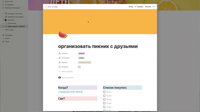This screenshot has height=112, width=200.
Task: Select Живи здесь и сейчас! in the sidebar
Action: click(16, 26)
